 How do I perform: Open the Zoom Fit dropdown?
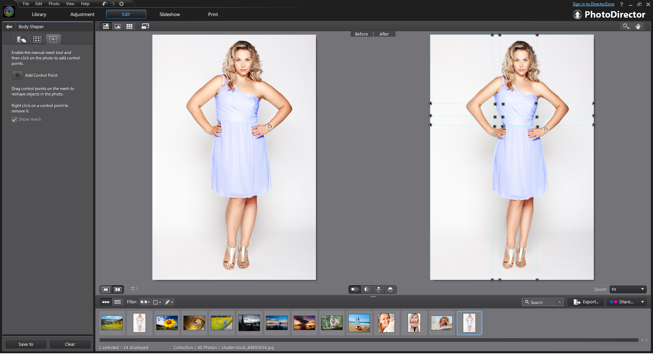(x=628, y=290)
